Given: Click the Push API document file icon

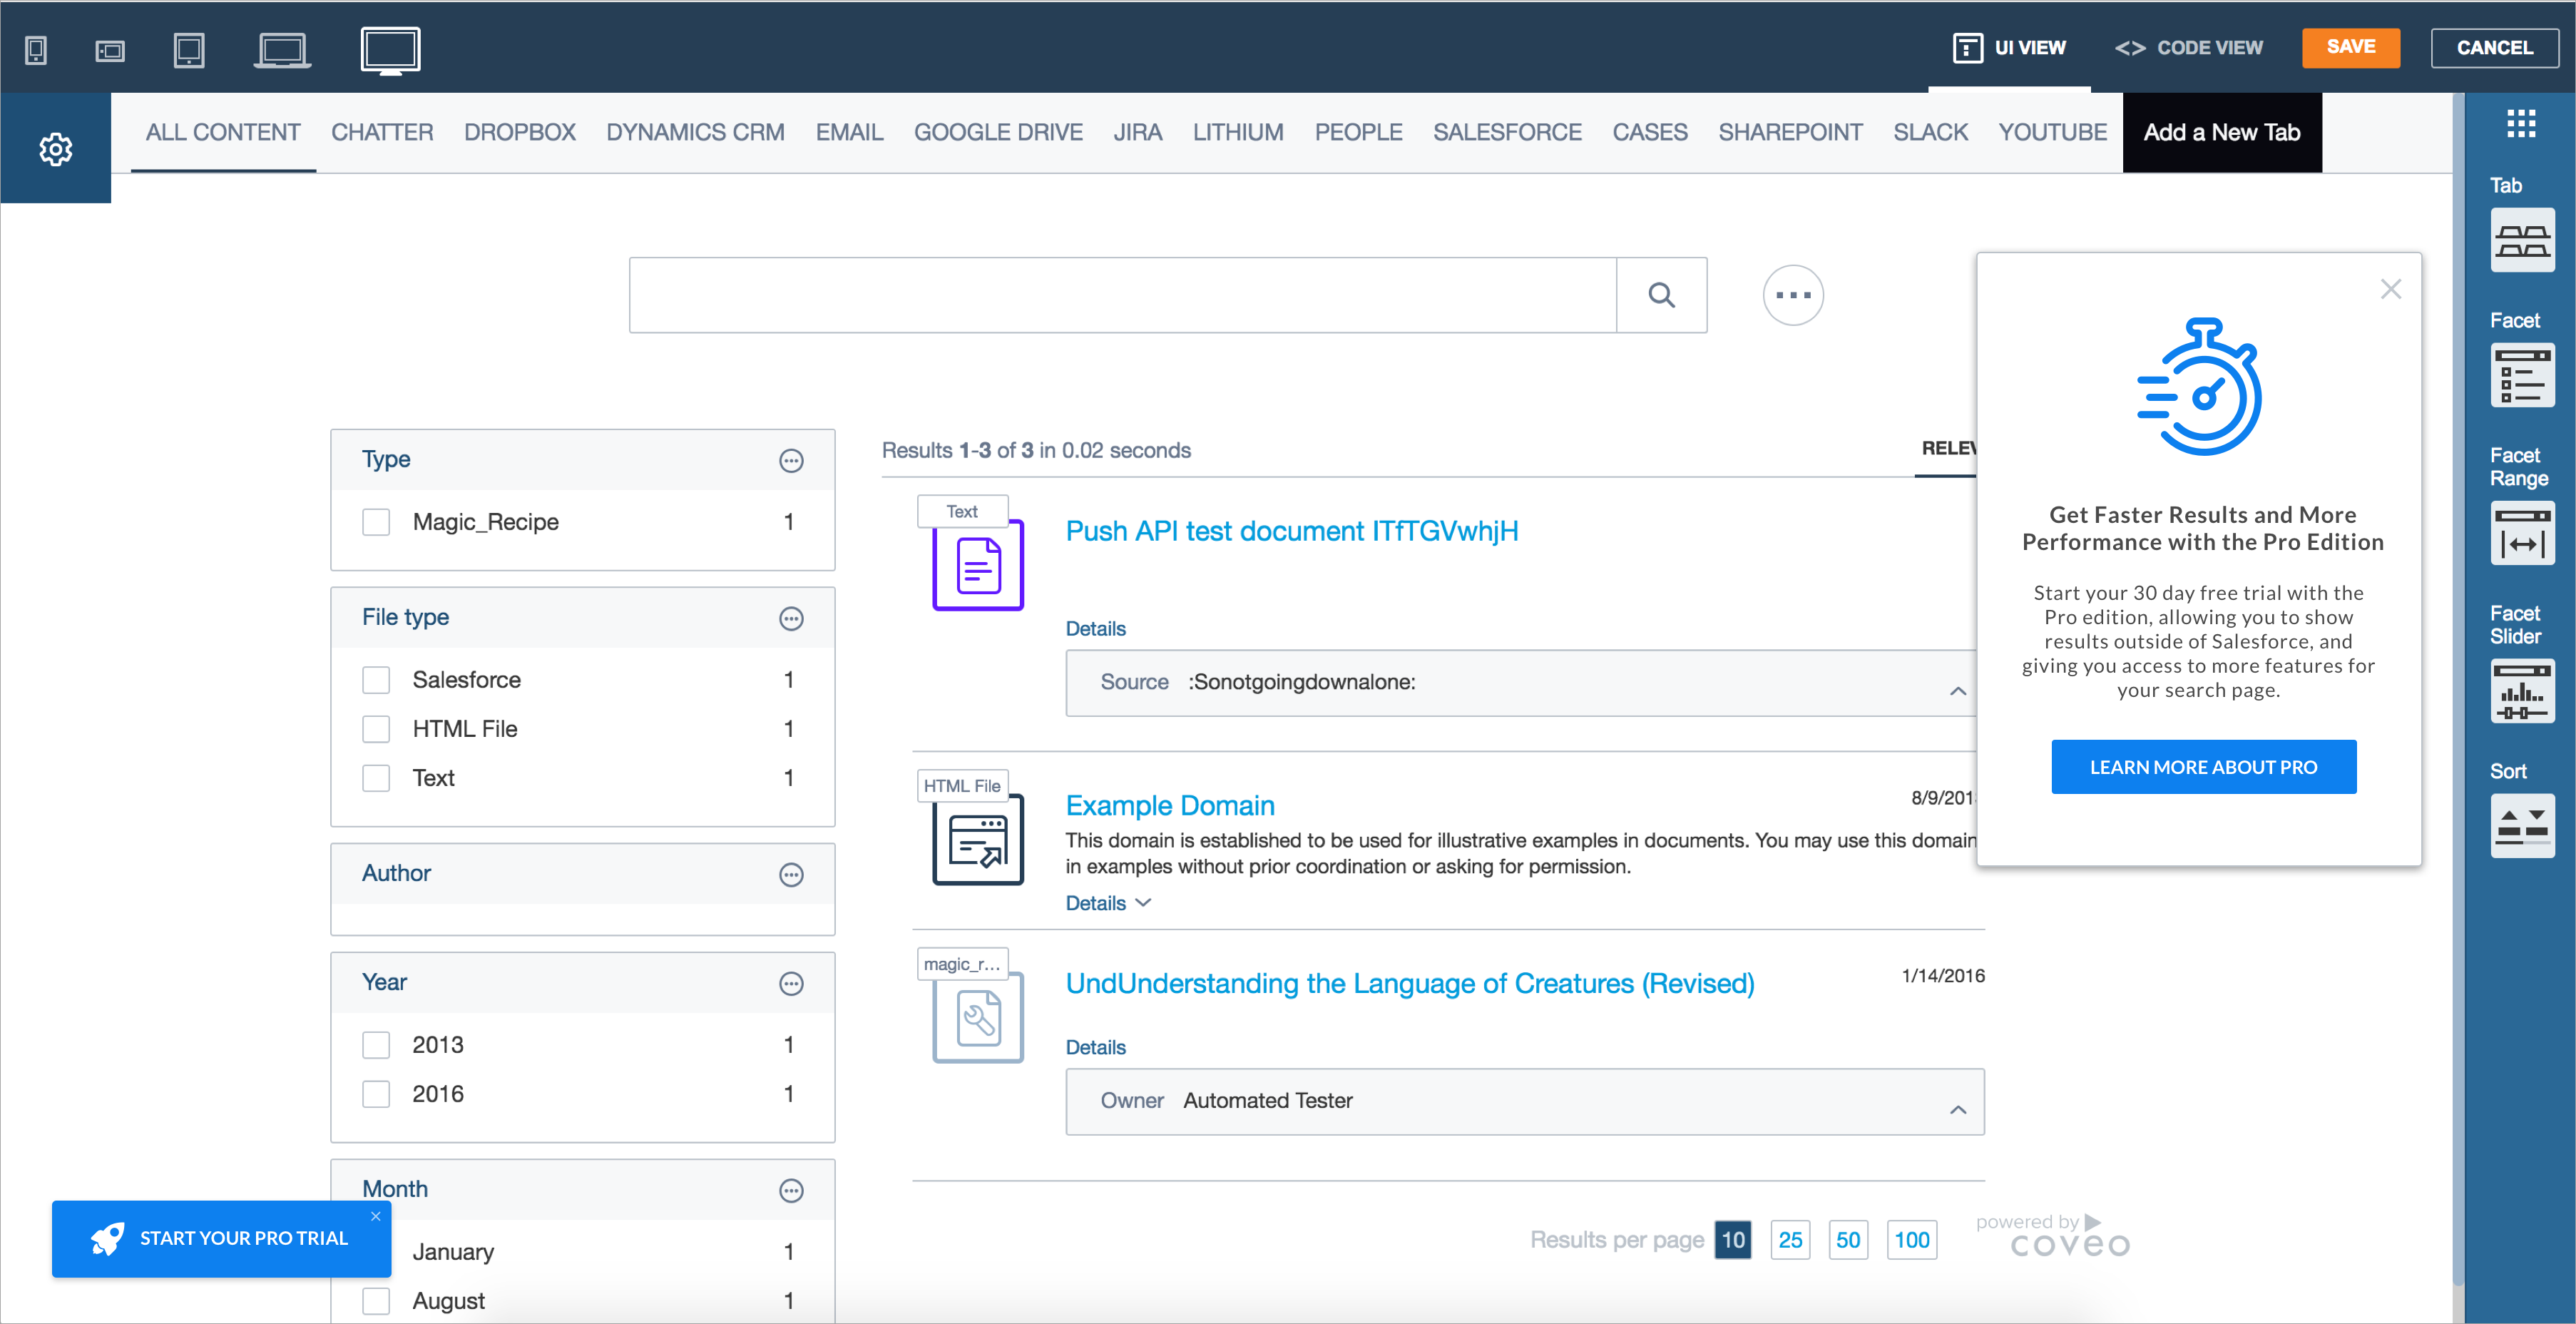Looking at the screenshot, I should tap(978, 565).
